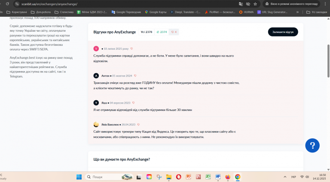Screen dimensions: 330x182
Task: Click thumbs-down icon on 18 липня 2025 review
Action: point(131,49)
